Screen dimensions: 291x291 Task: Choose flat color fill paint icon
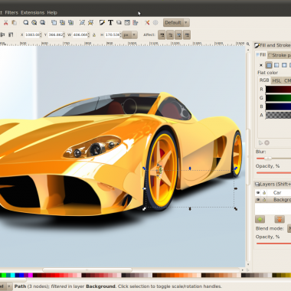point(269,65)
